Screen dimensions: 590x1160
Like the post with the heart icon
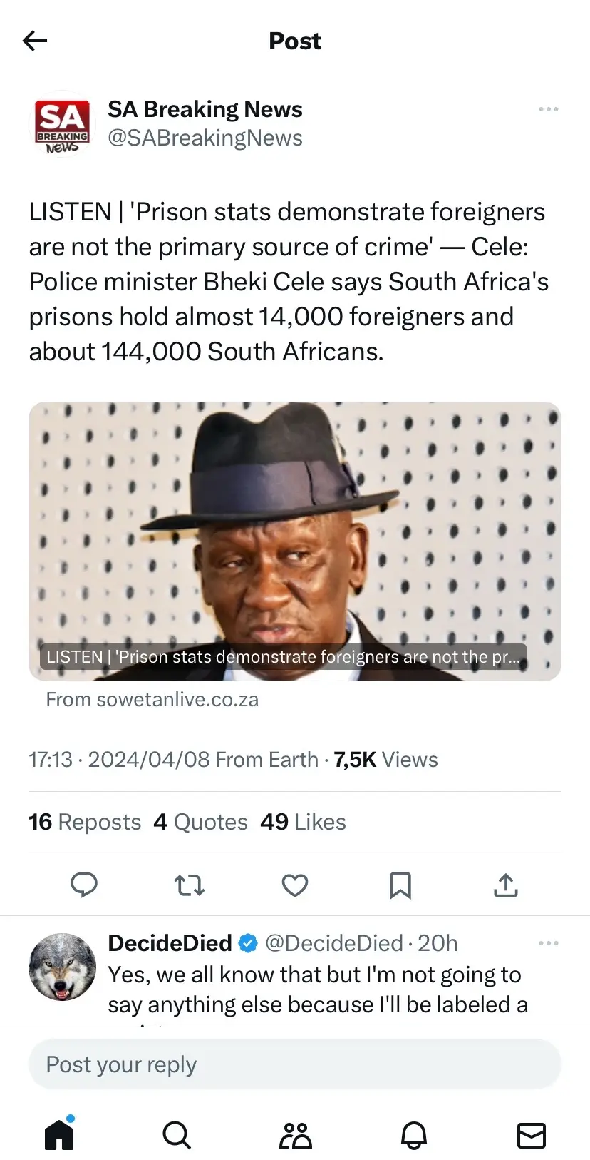[295, 885]
